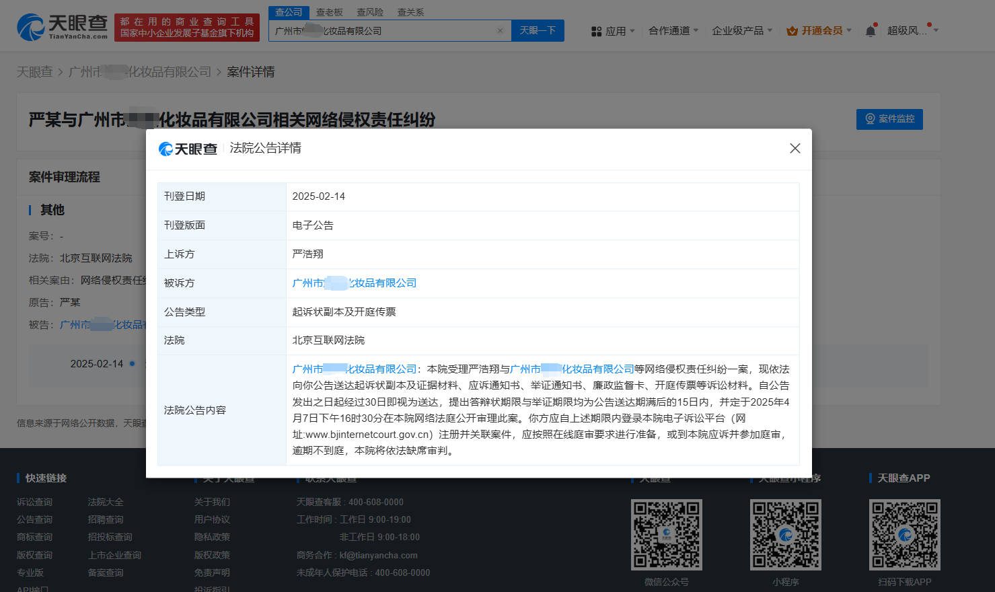Viewport: 995px width, 592px height.
Task: Expand the 企业级产品 dropdown
Action: pos(742,30)
